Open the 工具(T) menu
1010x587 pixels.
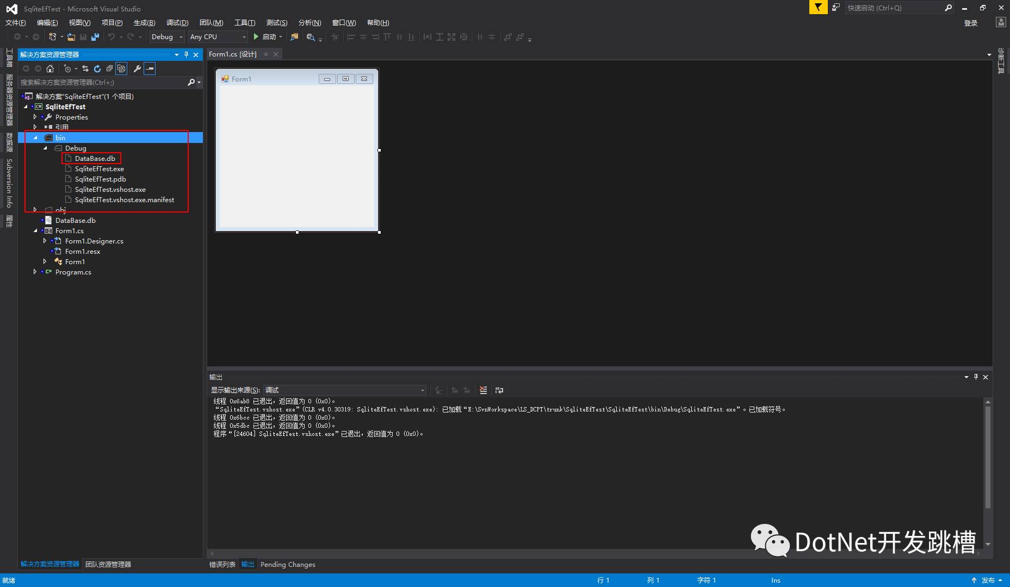tap(244, 23)
